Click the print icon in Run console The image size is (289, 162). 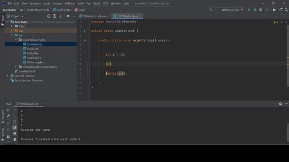[15, 134]
